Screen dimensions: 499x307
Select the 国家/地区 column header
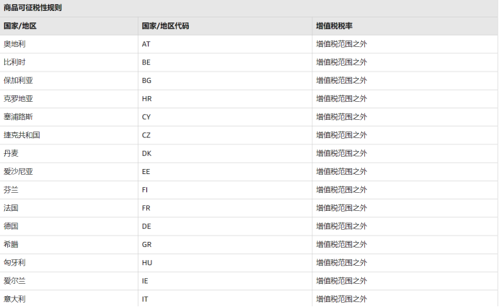tap(20, 26)
